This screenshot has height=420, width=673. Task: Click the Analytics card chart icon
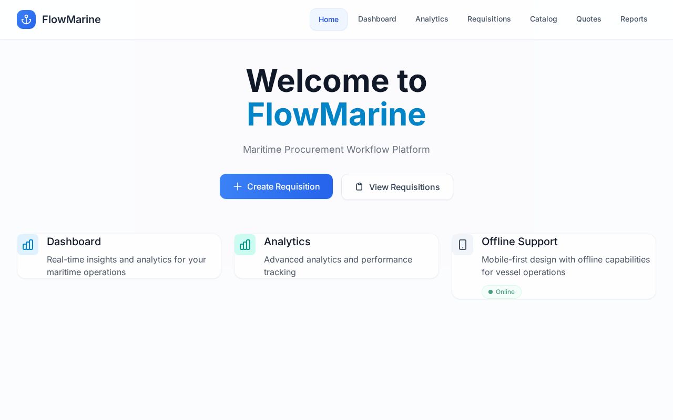(245, 245)
